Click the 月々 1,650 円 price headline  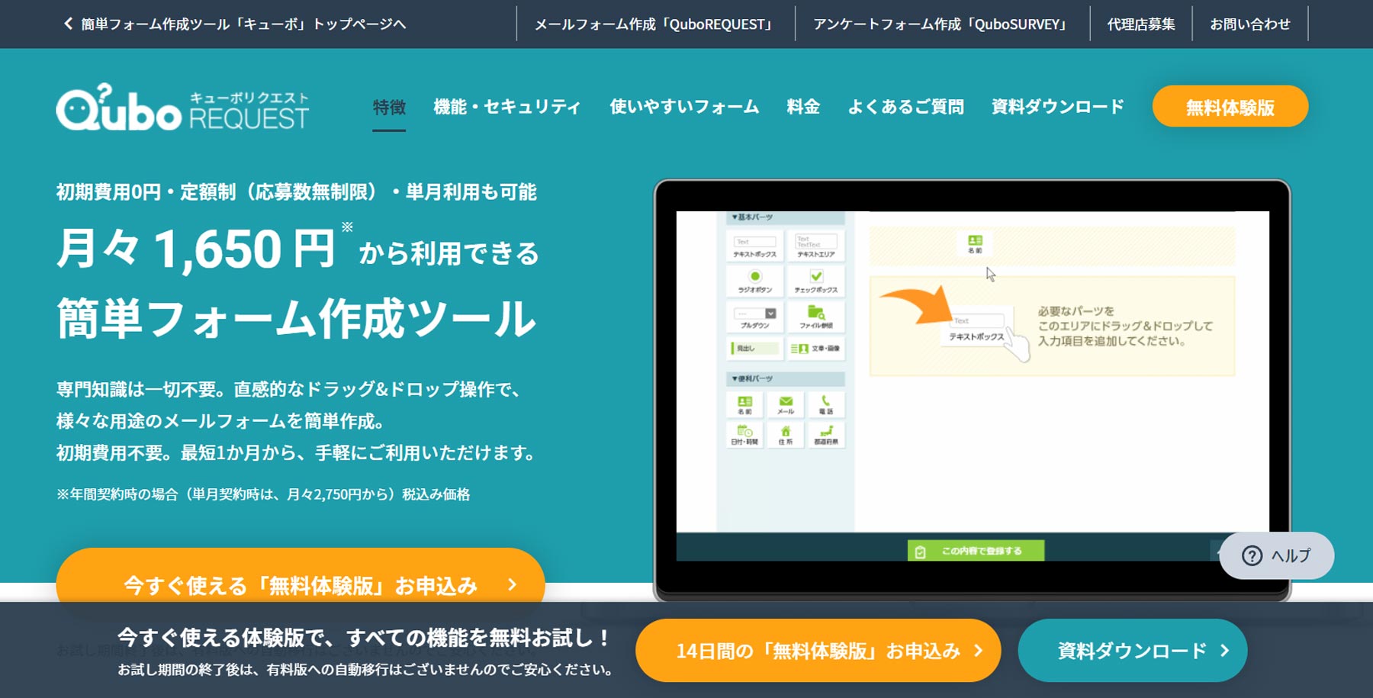tap(196, 249)
